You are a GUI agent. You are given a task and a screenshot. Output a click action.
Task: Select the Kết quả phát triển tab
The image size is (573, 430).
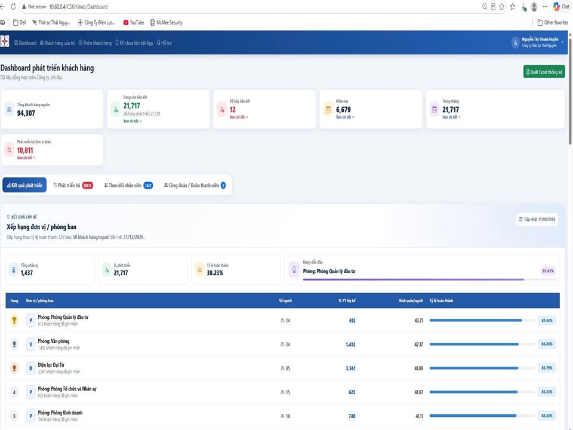pos(24,185)
